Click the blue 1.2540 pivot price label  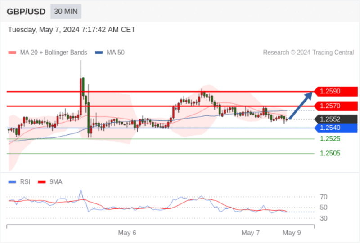click(336, 128)
